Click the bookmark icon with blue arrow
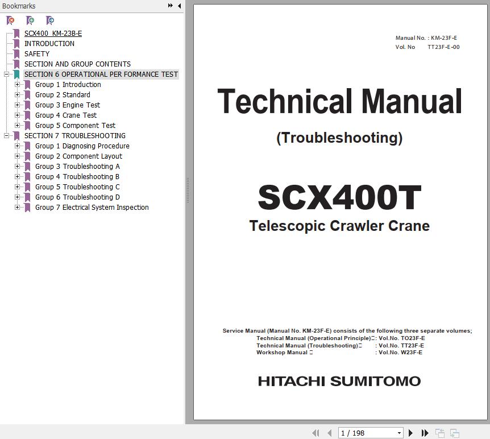This screenshot has width=490, height=439. pyautogui.click(x=50, y=20)
